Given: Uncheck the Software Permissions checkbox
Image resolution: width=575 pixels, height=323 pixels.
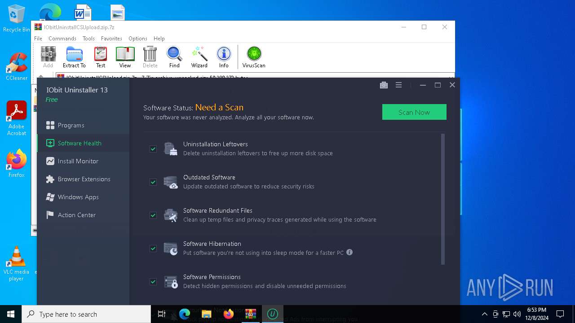Looking at the screenshot, I should 153,281.
